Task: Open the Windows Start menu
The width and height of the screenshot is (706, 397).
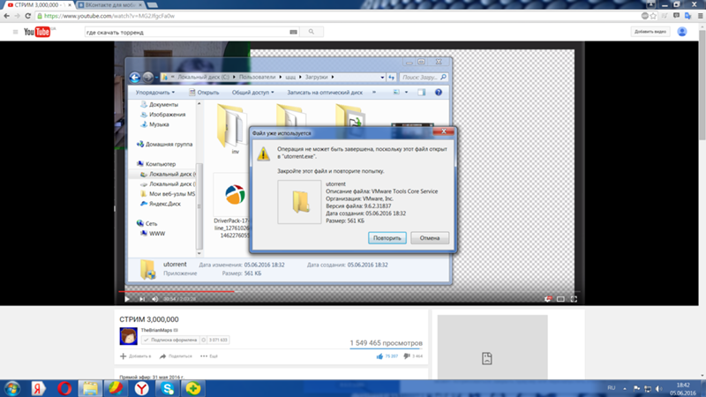Action: [12, 388]
